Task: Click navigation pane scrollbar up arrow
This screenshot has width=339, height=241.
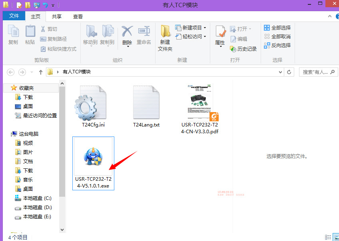Action: [x=62, y=83]
